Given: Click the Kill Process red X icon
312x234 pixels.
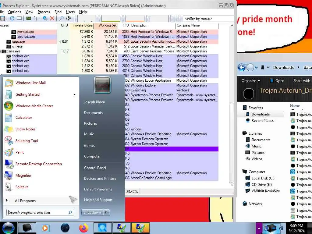Looking at the screenshot, I should coord(52,18).
